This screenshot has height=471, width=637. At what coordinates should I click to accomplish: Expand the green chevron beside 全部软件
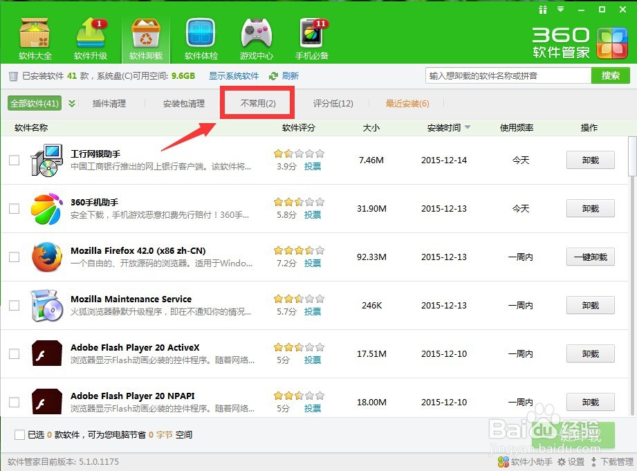tap(72, 103)
